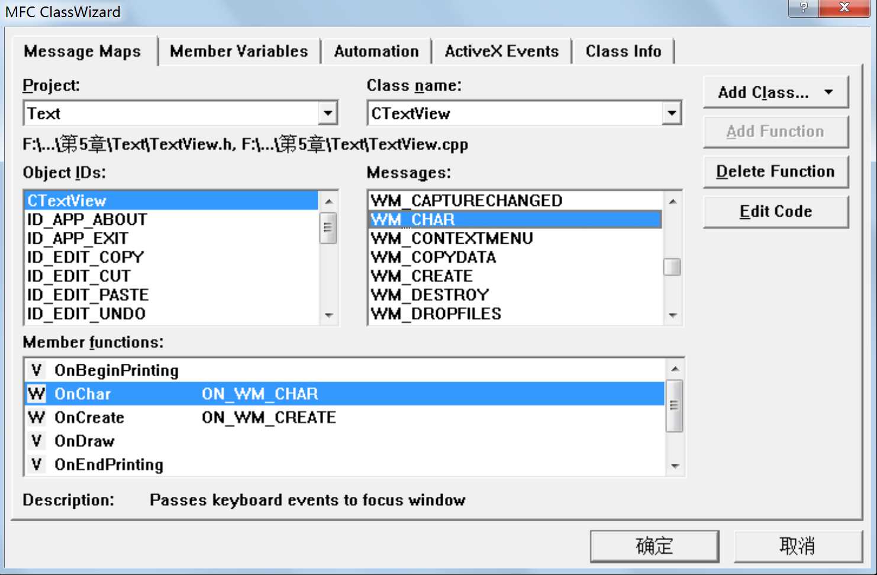Click Messages list scroll-down arrow

[x=672, y=315]
